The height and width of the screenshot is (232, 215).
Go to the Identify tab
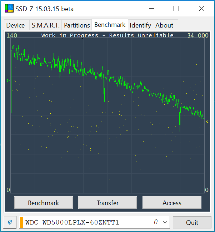tap(140, 25)
